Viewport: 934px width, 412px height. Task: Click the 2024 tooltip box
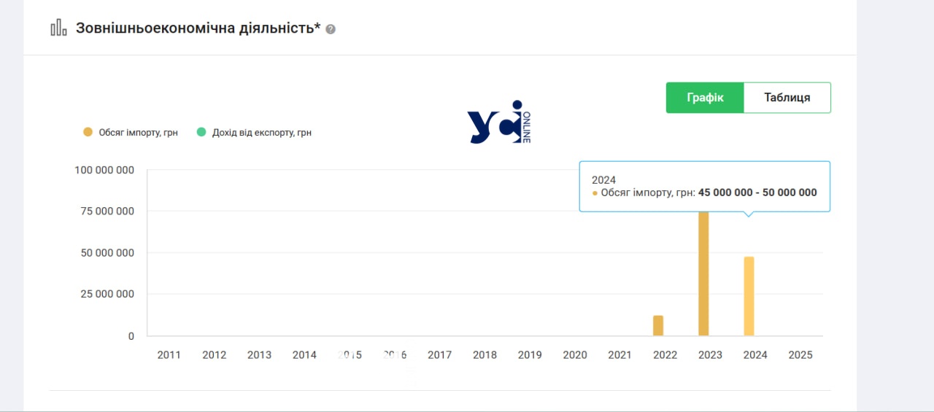(x=704, y=186)
